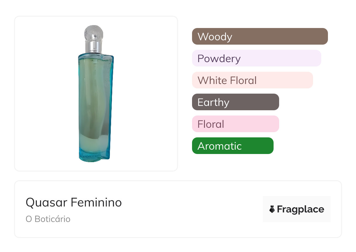This screenshot has height=252, width=356.
Task: Click the Quasar Feminino perfume title
Action: (x=74, y=202)
